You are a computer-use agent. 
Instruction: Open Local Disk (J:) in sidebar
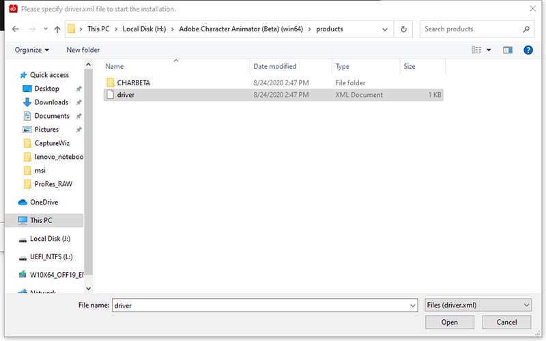pos(50,239)
